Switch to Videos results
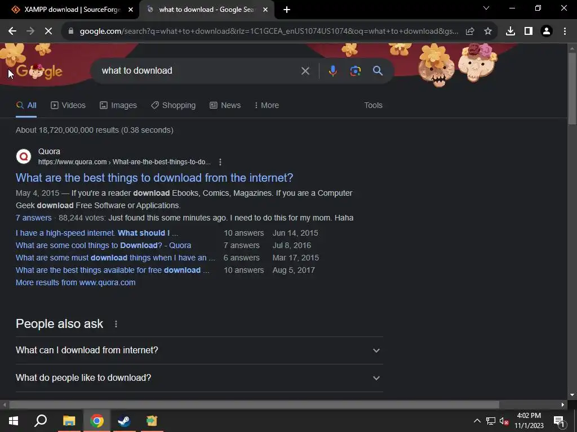The width and height of the screenshot is (577, 432). pos(68,105)
